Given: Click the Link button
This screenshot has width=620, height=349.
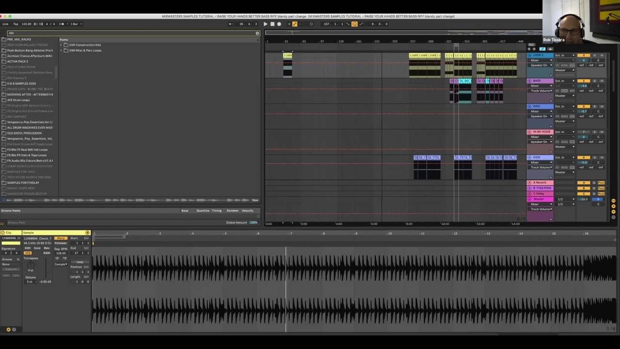Looking at the screenshot, I should point(5,24).
